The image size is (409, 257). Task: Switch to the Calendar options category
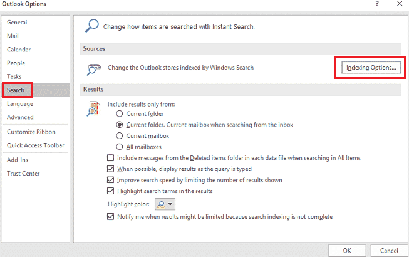[19, 50]
